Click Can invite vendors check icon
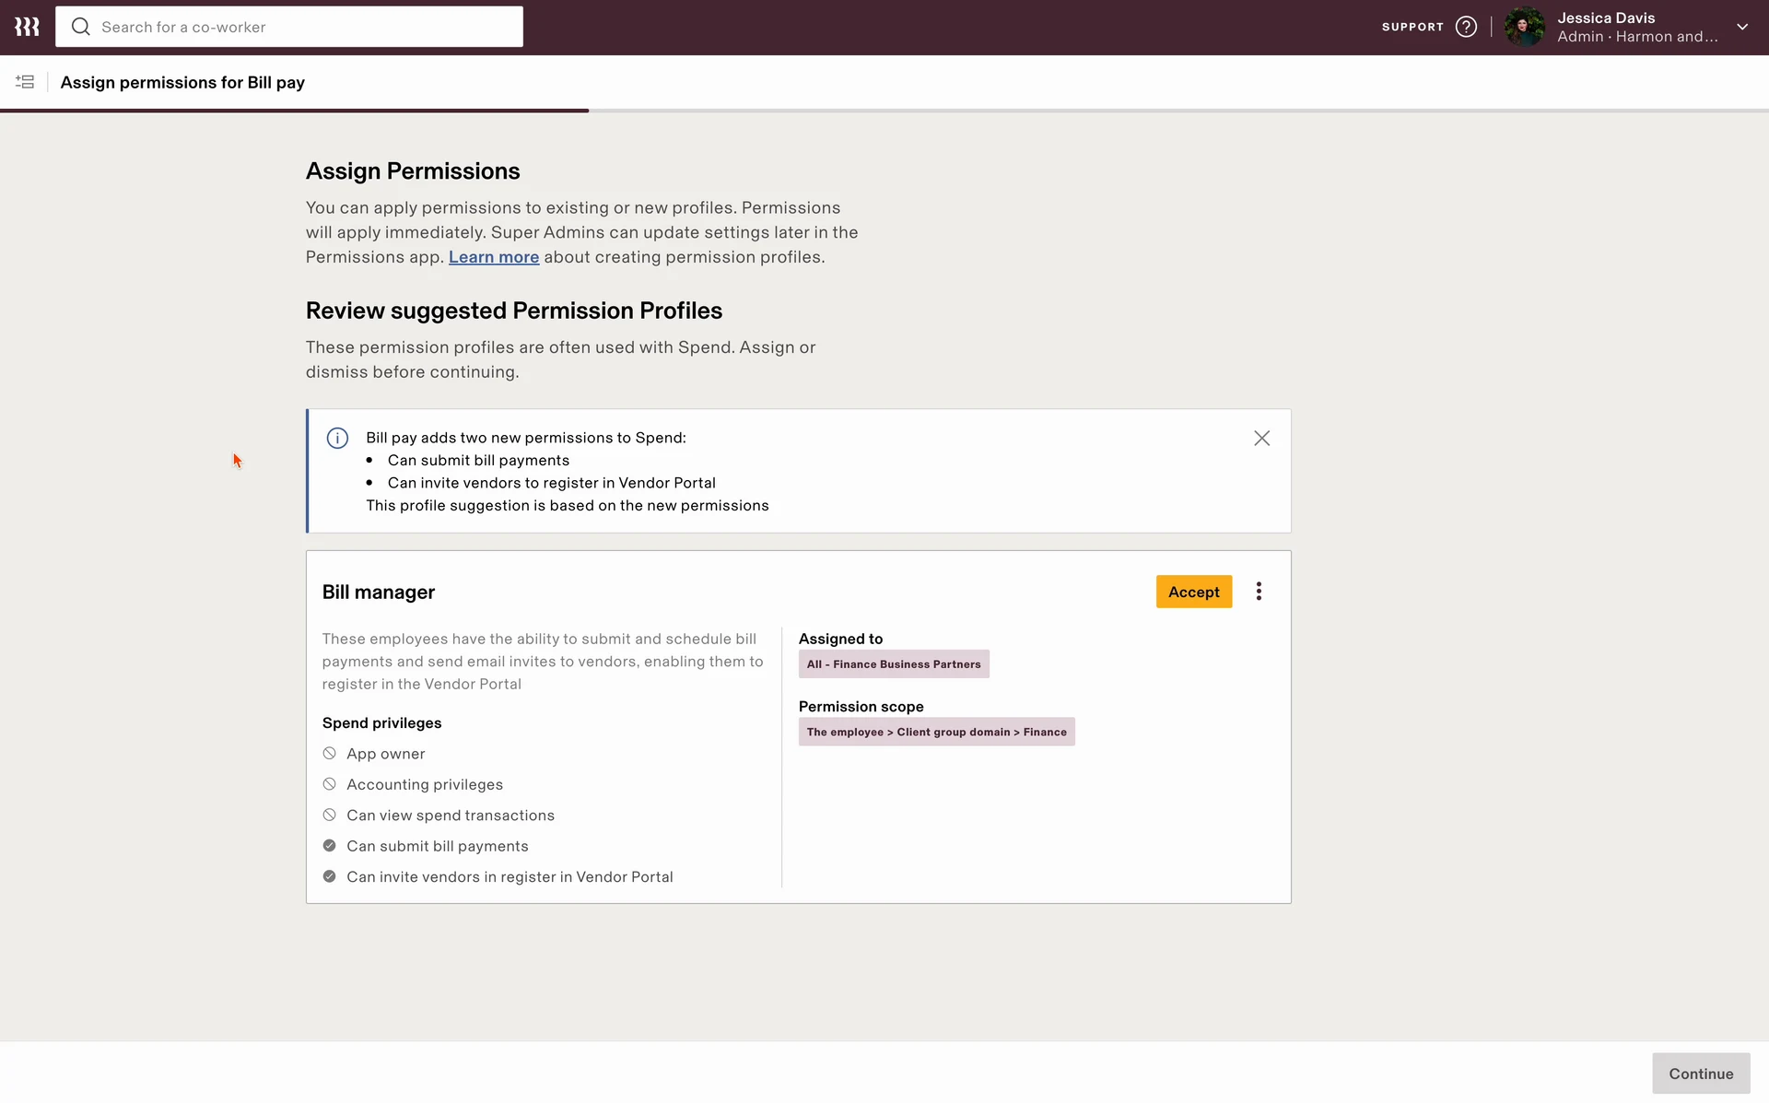 [x=329, y=877]
